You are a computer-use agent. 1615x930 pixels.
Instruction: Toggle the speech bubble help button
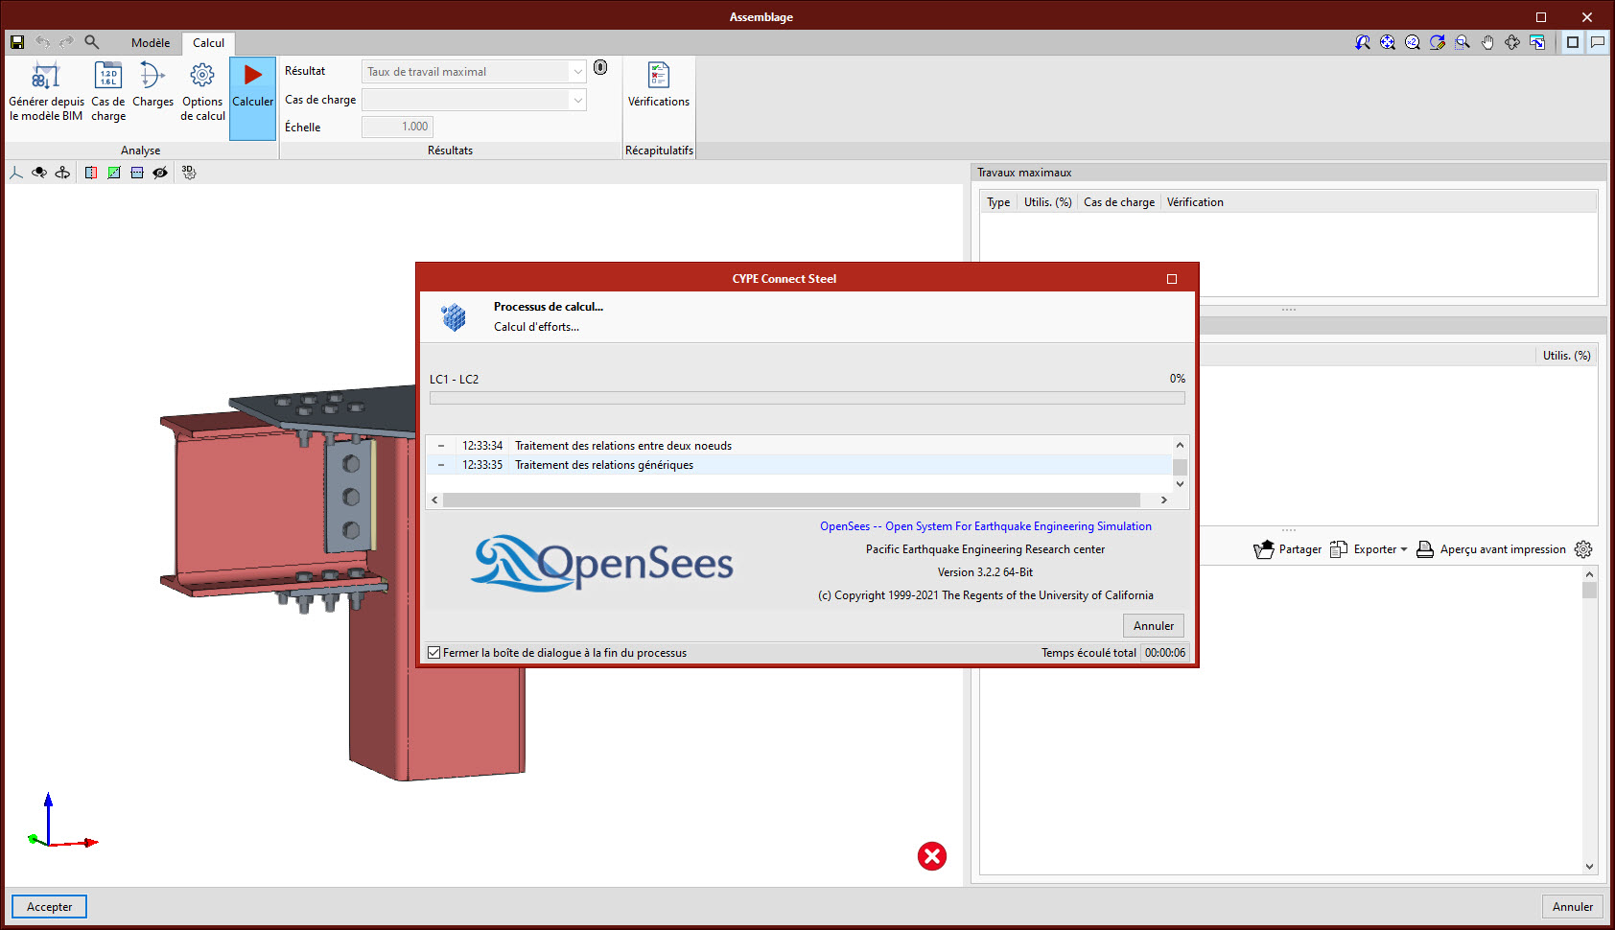1598,42
